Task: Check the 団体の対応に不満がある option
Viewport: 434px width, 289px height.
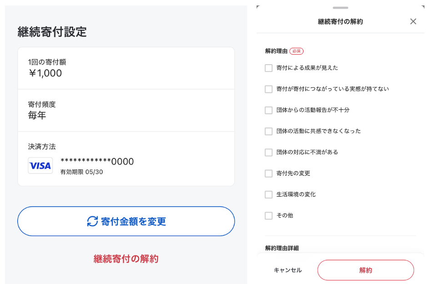Action: 268,152
